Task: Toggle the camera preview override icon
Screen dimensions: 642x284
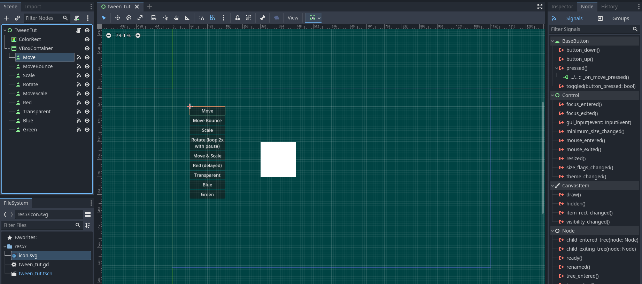Action: point(277,18)
